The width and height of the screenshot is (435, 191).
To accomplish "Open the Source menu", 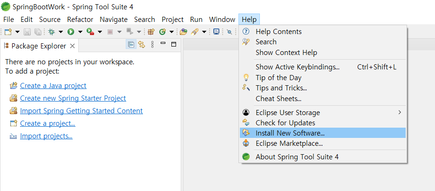I will click(x=50, y=20).
